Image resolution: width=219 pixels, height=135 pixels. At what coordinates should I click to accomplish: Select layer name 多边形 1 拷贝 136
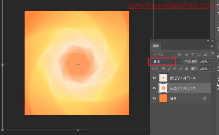(183, 78)
